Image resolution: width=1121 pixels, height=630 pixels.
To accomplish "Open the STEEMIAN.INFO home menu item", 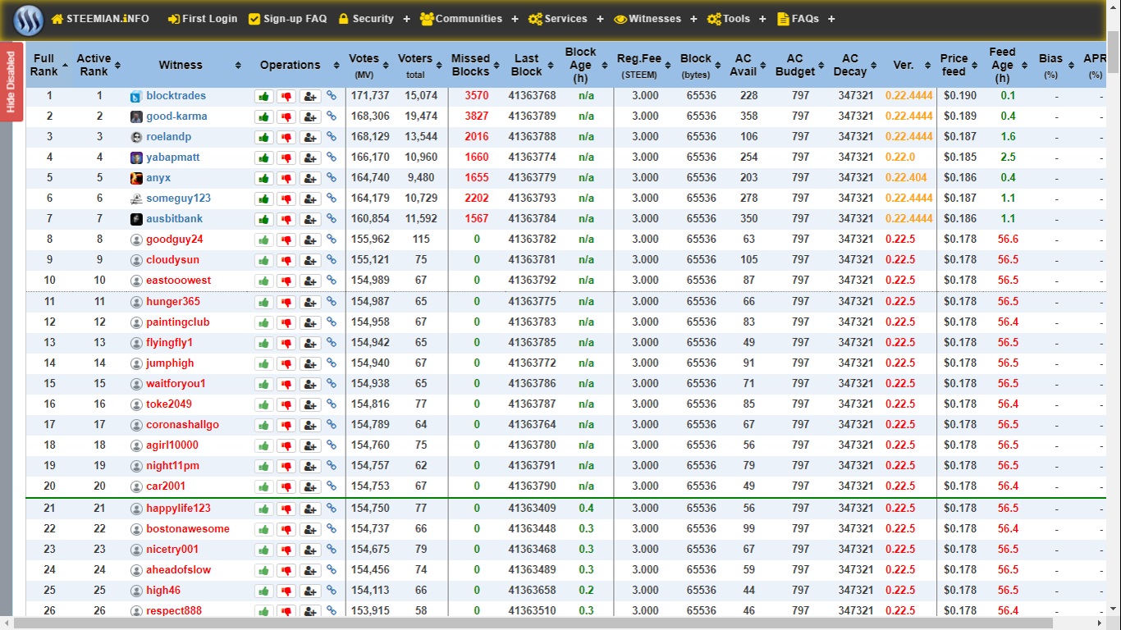I will click(x=100, y=19).
